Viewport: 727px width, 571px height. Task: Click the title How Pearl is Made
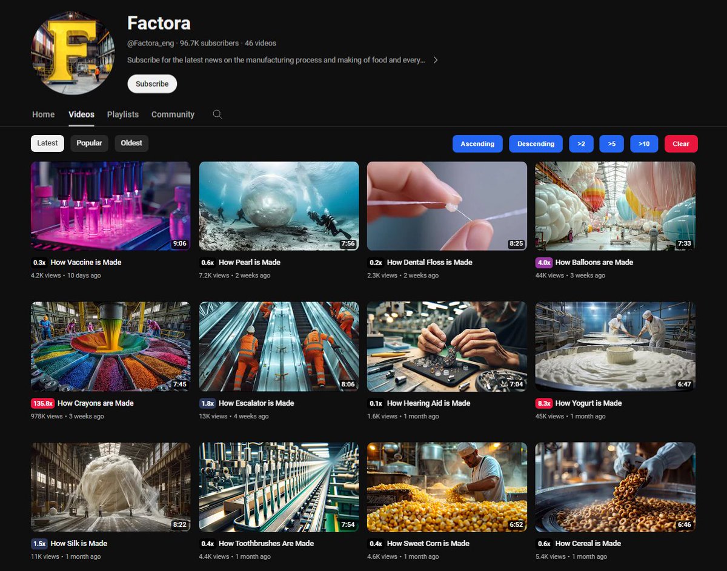(x=250, y=262)
